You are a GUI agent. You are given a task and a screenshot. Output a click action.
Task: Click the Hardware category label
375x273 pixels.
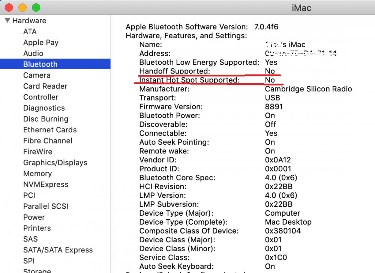(29, 21)
